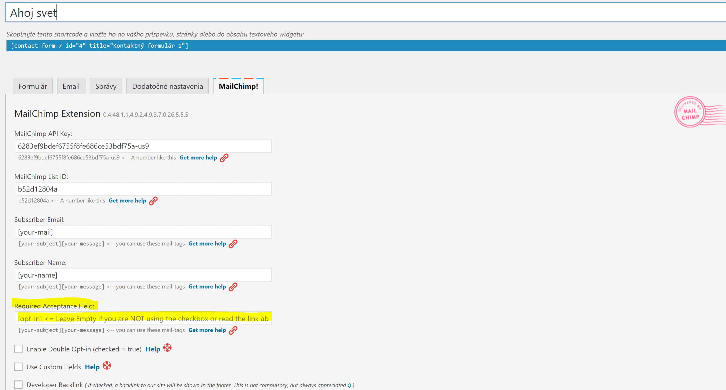
Task: Click link icon beside Subscriber Name help
Action: (233, 287)
